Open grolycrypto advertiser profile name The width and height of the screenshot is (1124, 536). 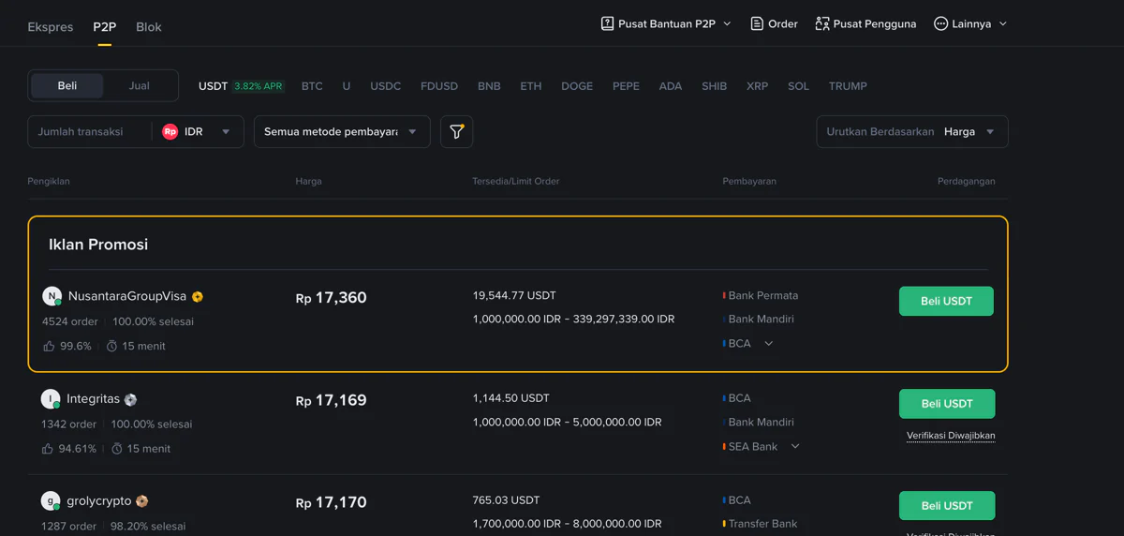[x=99, y=501]
